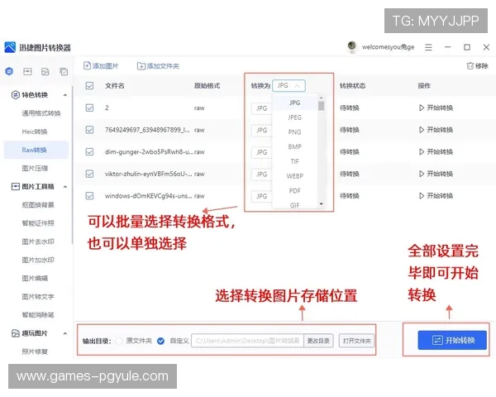The image size is (496, 397).
Task: Uncheck the viktor-zhulin file checkbox
Action: coord(89,174)
